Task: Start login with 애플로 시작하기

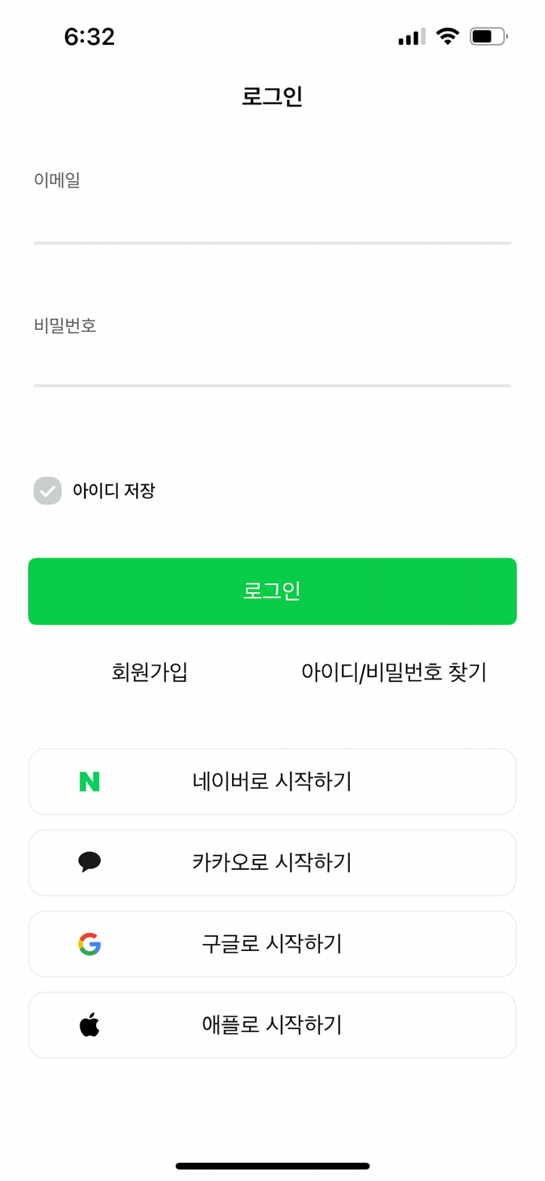Action: point(272,1024)
